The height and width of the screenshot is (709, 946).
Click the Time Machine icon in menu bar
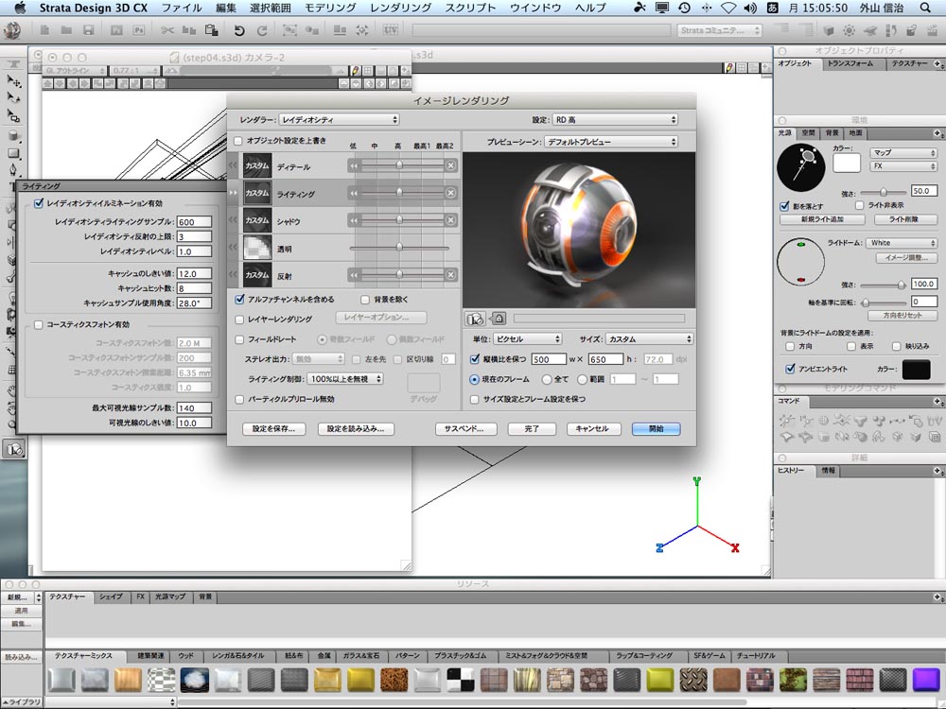684,8
